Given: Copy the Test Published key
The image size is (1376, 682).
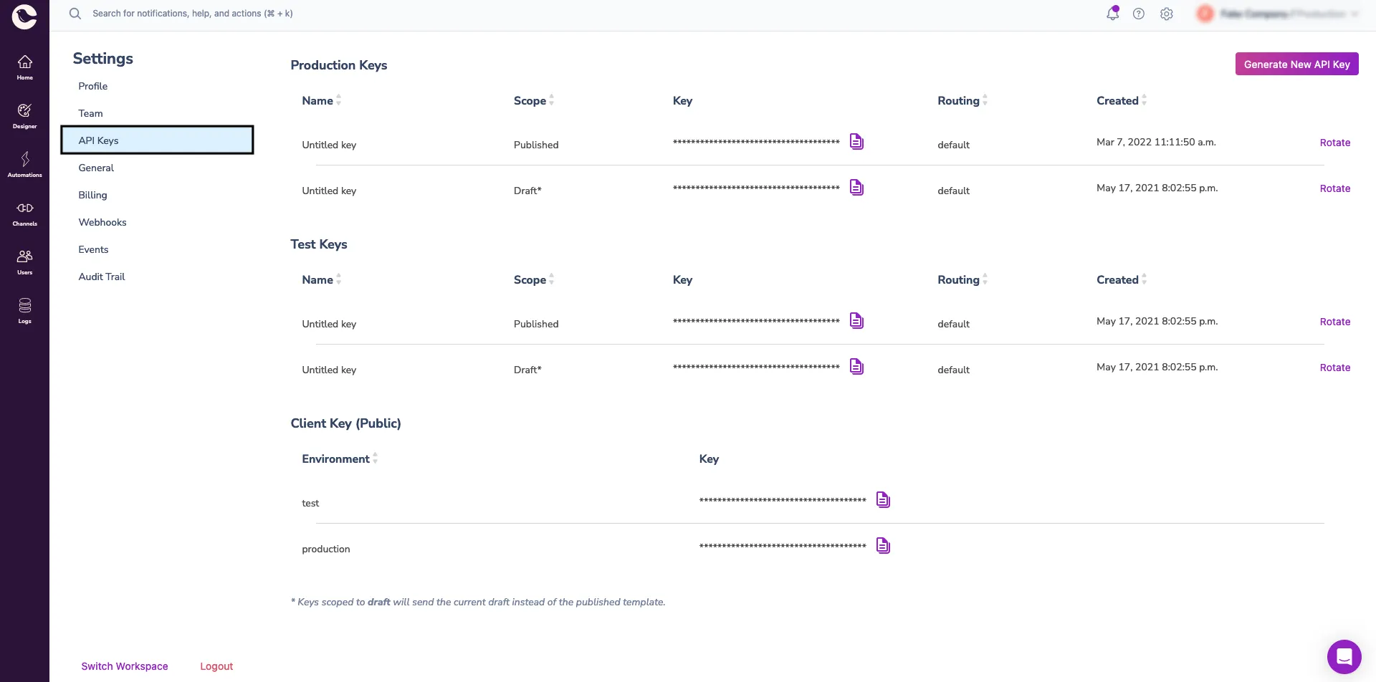Looking at the screenshot, I should click(x=856, y=321).
